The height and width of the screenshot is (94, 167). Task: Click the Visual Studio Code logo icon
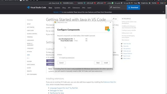[28, 8]
